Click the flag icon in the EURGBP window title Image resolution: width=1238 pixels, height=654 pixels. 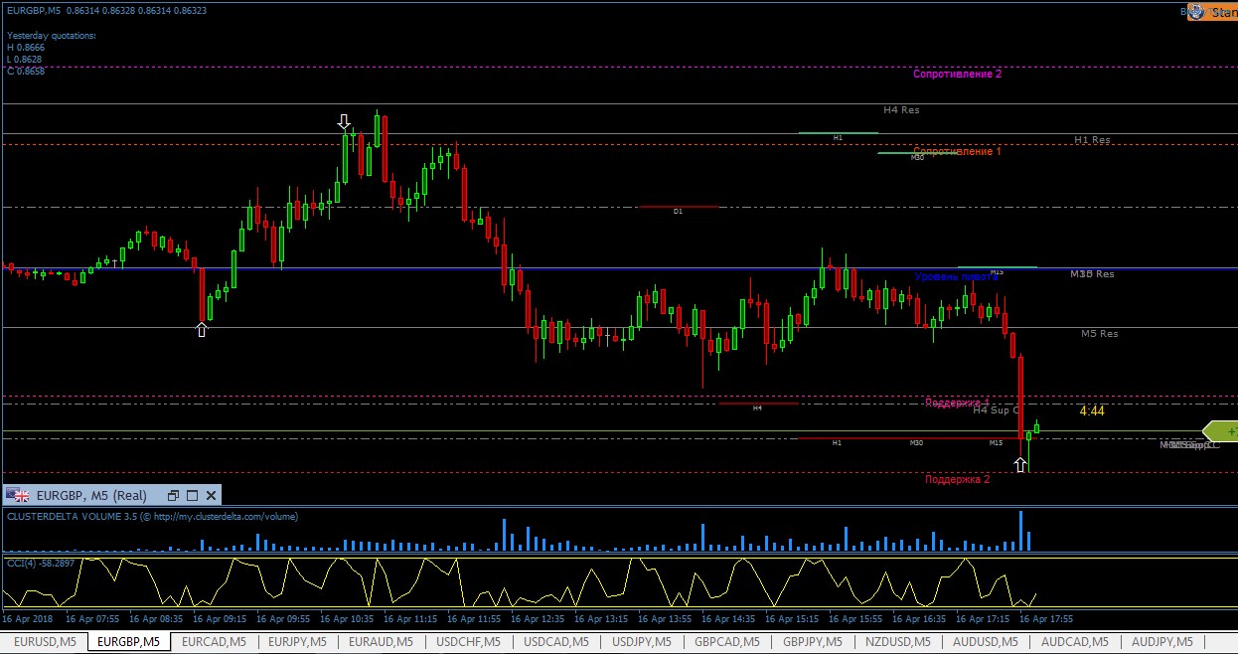[x=18, y=495]
